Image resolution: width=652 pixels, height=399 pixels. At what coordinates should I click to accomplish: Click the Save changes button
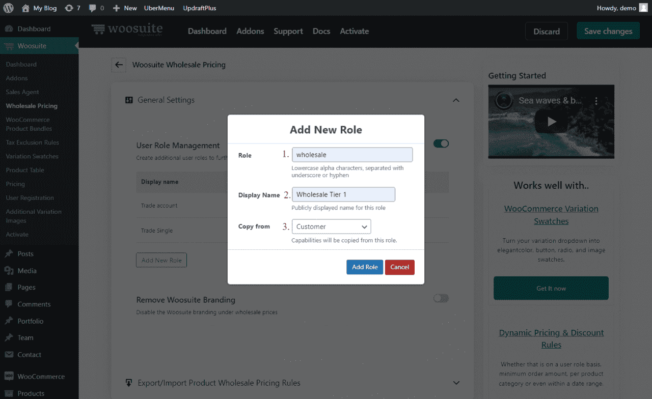tap(608, 31)
